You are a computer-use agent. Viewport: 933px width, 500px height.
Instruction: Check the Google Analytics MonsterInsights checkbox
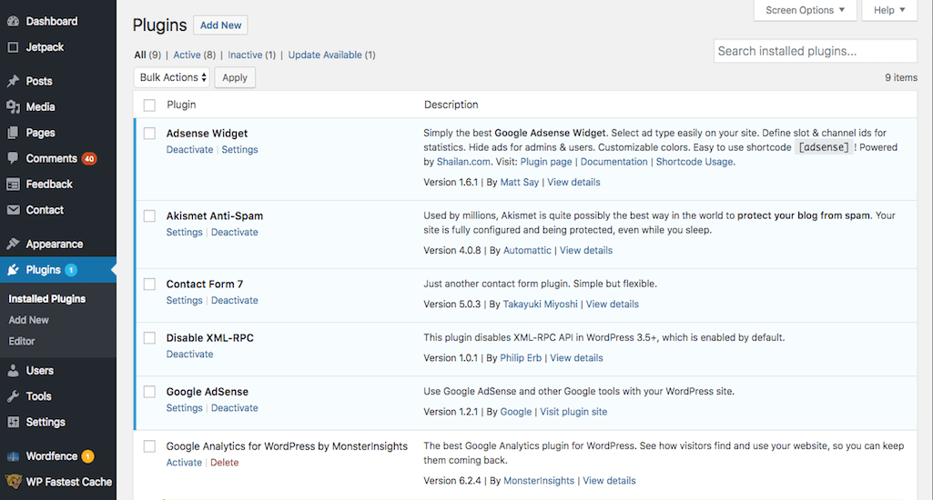tap(149, 446)
